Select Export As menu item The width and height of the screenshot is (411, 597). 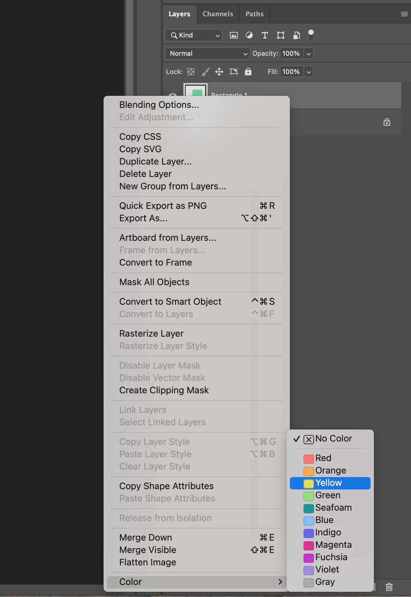tap(197, 218)
